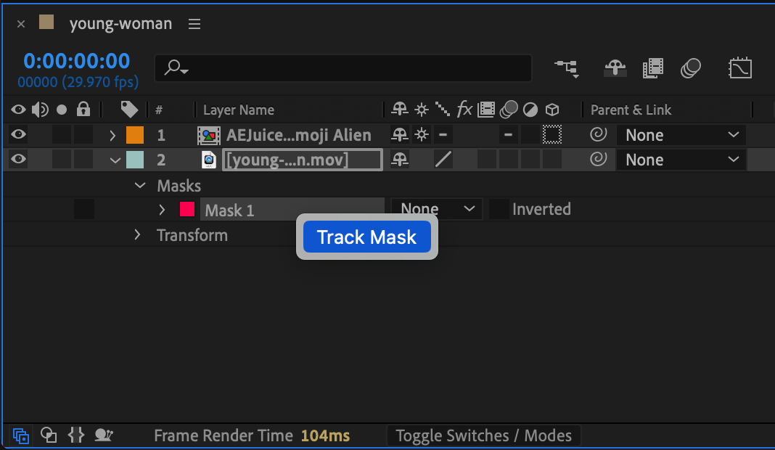Select Track Mask from the menu
This screenshot has height=450, width=775.
click(366, 237)
